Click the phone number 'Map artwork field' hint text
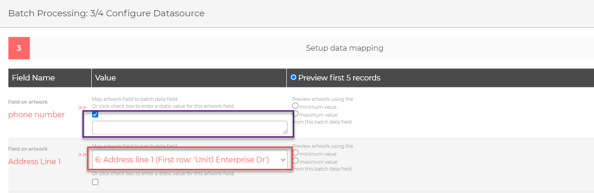 pyautogui.click(x=135, y=99)
